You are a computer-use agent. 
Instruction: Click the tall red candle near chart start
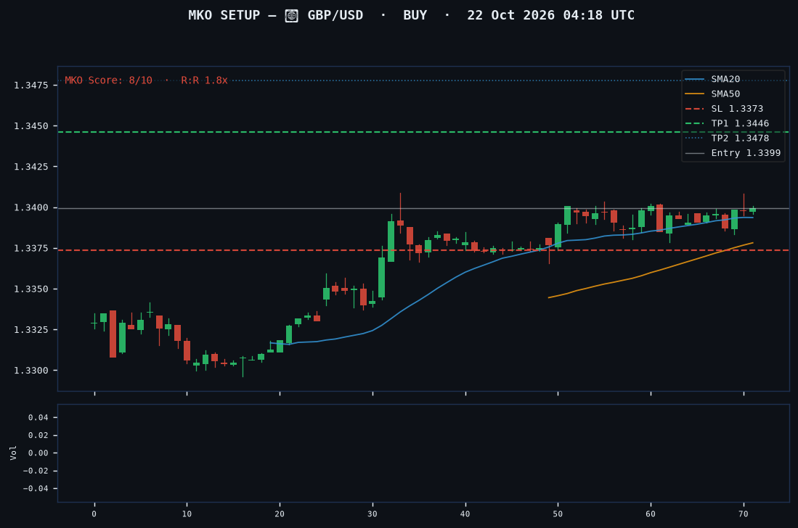click(x=113, y=334)
